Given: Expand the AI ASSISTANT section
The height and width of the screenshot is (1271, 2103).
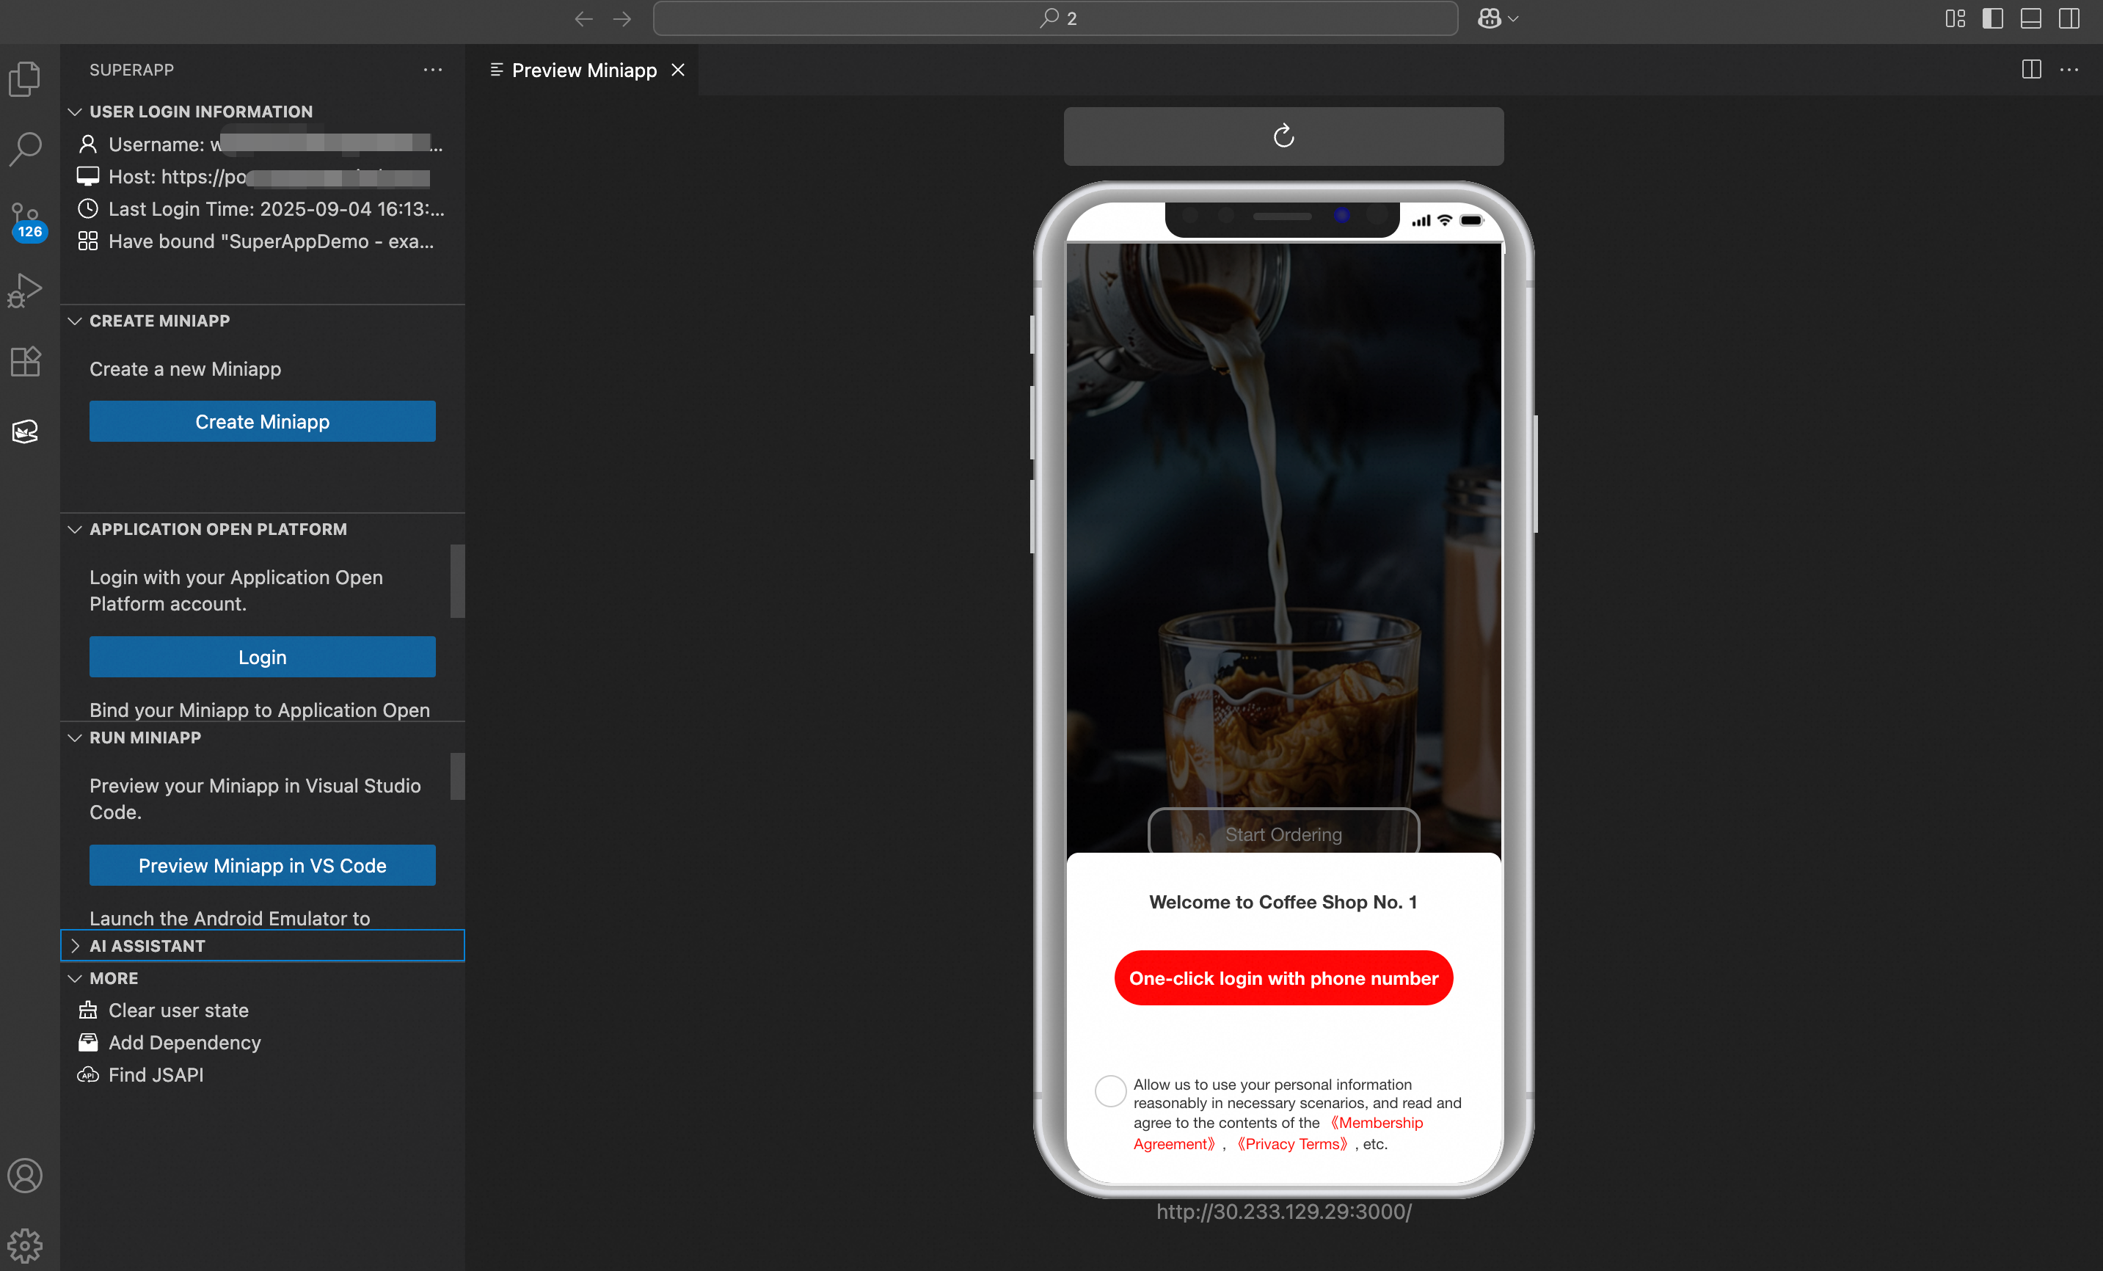Looking at the screenshot, I should [147, 945].
